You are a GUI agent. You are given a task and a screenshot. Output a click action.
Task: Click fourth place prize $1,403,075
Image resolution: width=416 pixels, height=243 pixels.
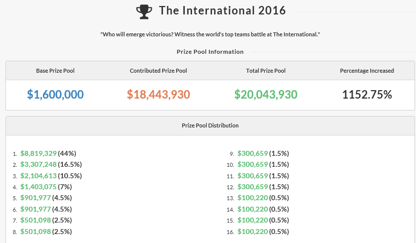(38, 187)
